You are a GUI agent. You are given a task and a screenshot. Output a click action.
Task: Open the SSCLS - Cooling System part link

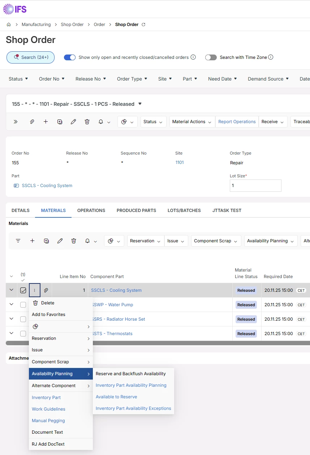(x=47, y=186)
